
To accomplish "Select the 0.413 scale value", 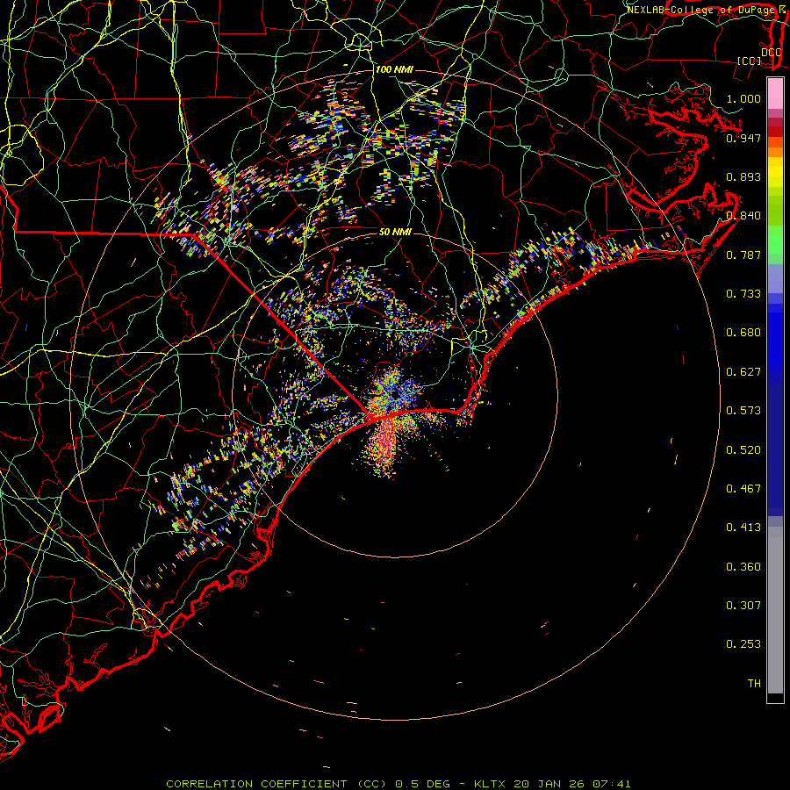I will pos(743,528).
